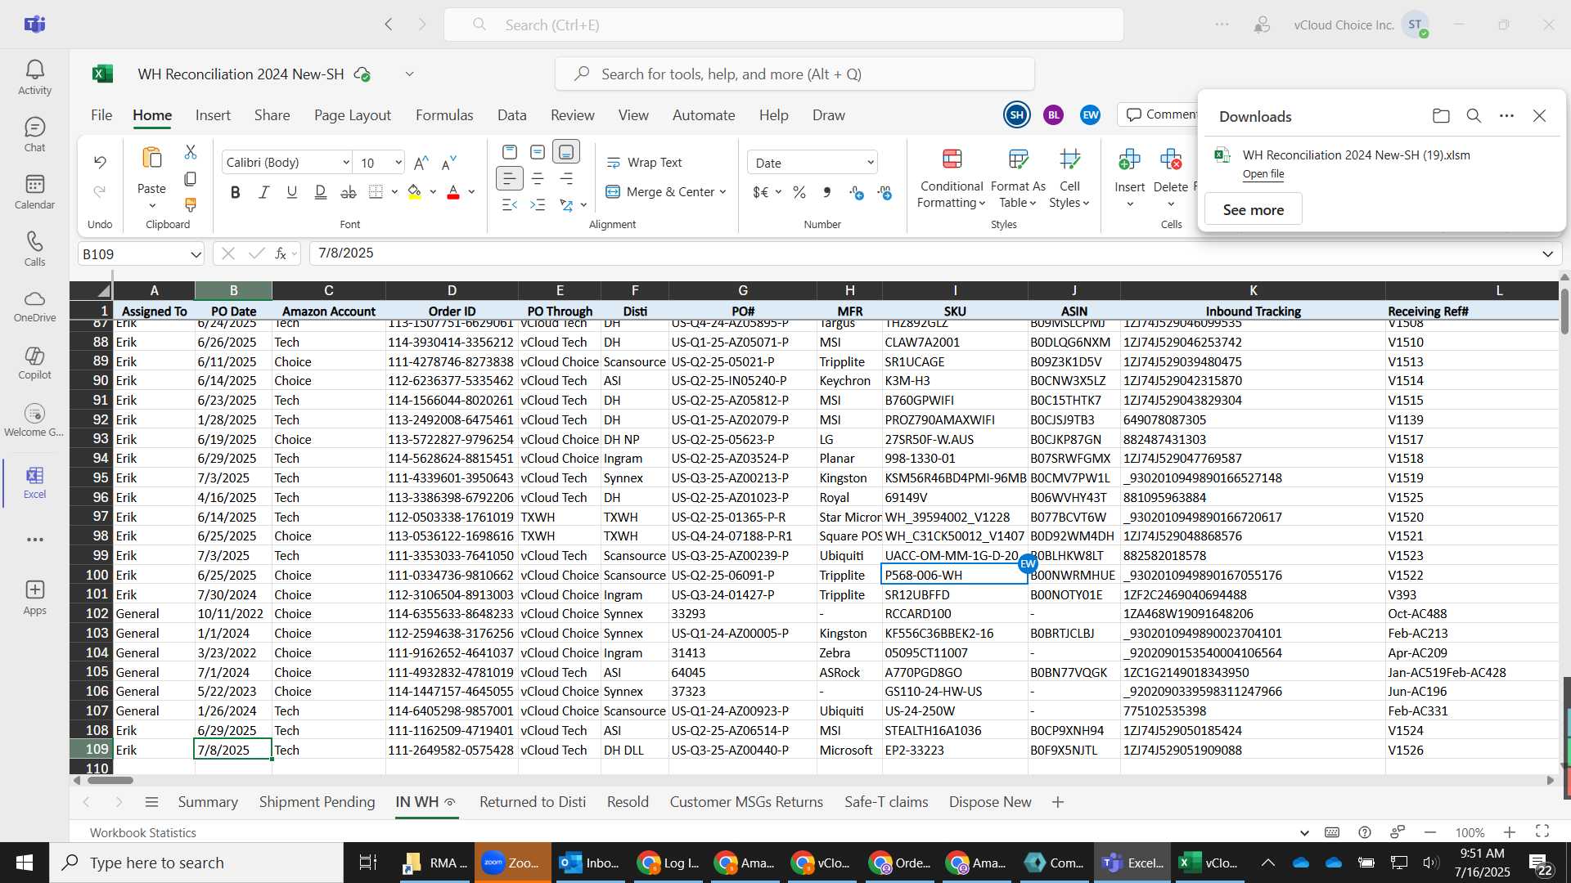Toggle Underline formatting

tap(292, 192)
